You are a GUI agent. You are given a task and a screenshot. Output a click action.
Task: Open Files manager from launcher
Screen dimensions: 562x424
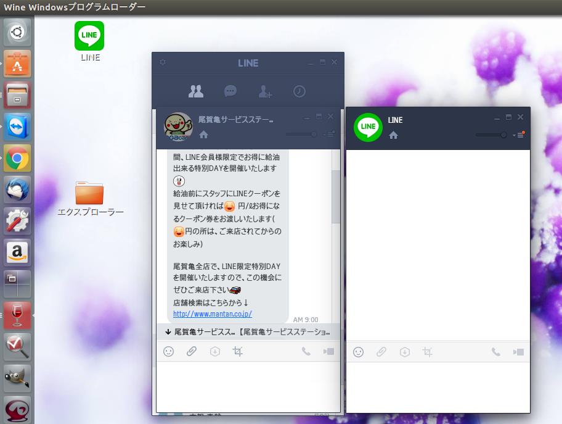[17, 95]
